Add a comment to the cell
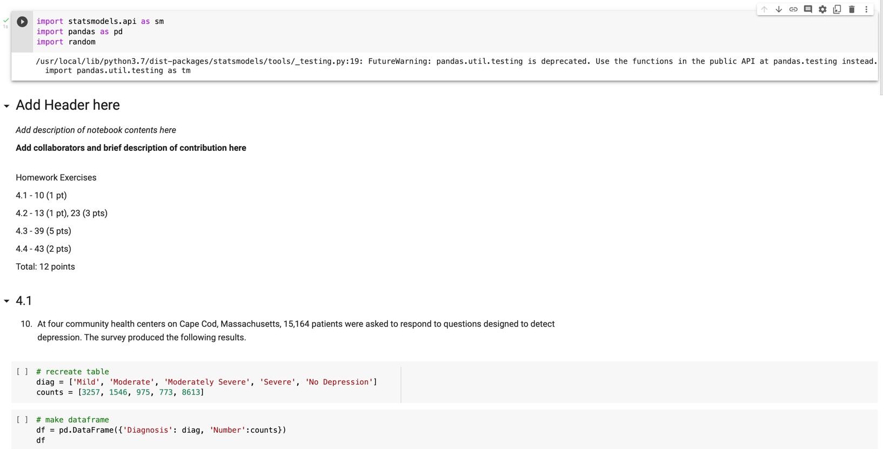Screen dimensions: 883x449 click(x=808, y=9)
